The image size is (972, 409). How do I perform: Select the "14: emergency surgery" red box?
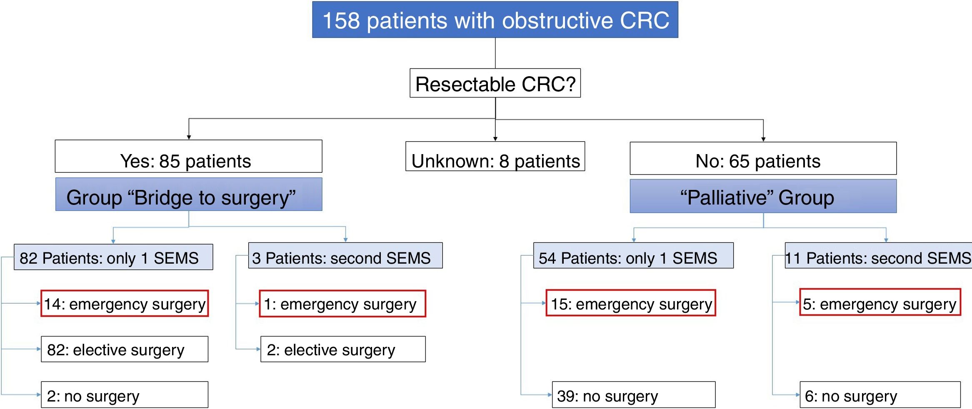point(125,304)
